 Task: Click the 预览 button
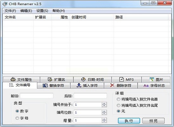[x=153, y=121]
